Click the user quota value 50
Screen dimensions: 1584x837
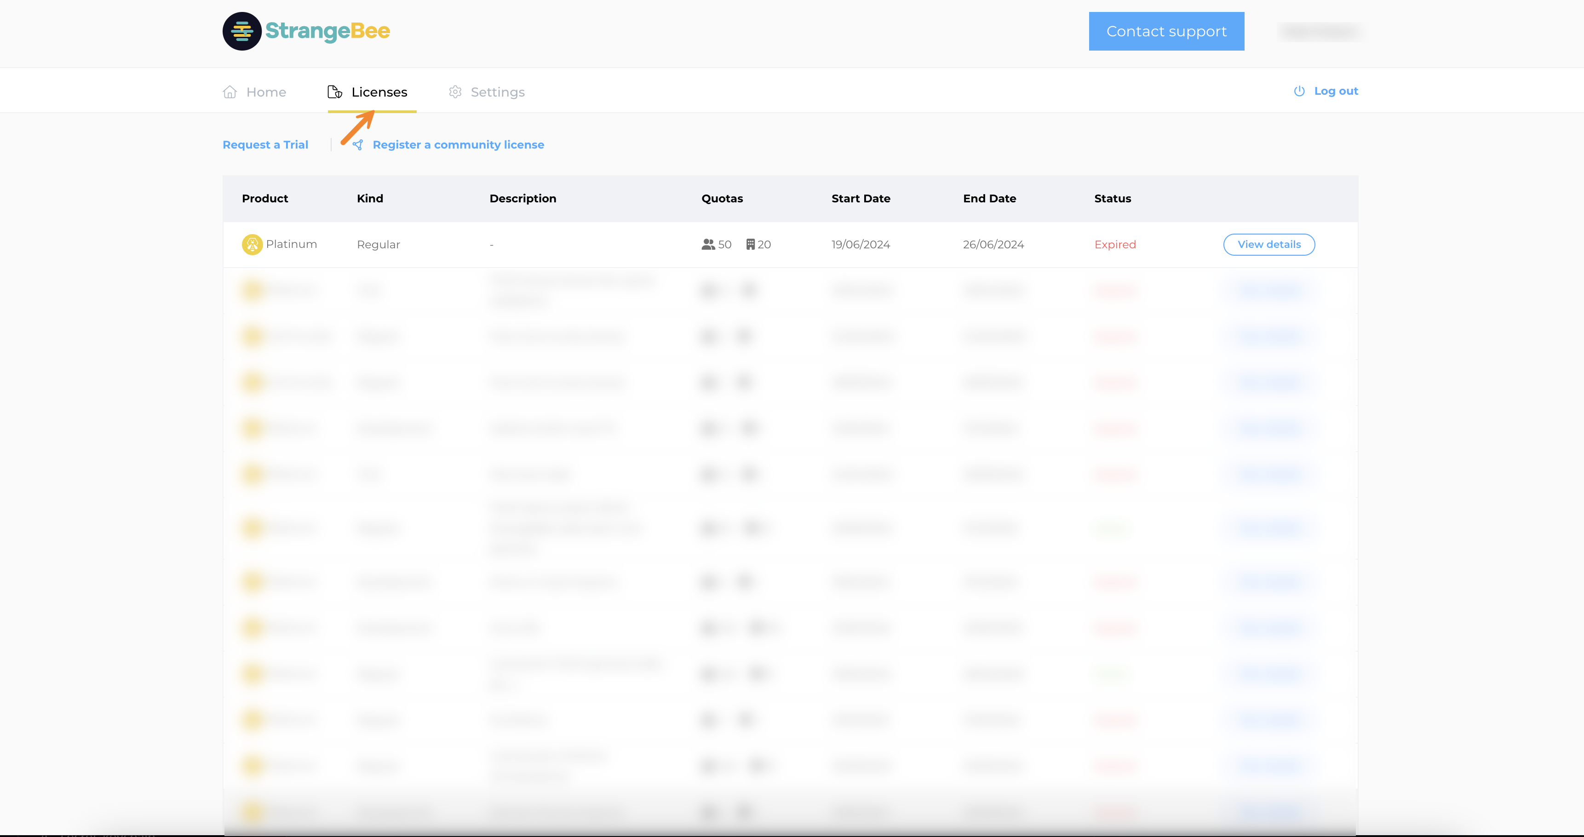click(725, 245)
